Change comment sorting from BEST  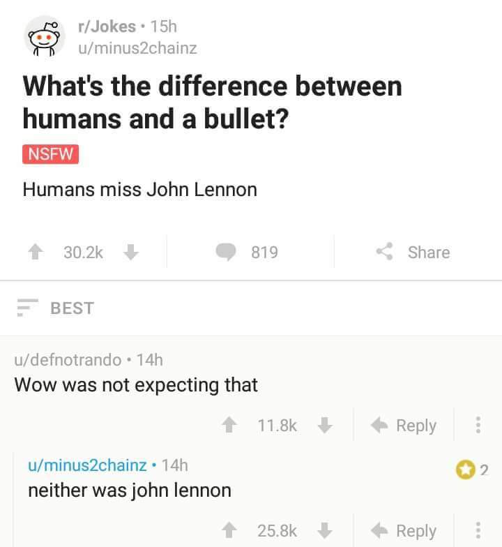(x=56, y=308)
